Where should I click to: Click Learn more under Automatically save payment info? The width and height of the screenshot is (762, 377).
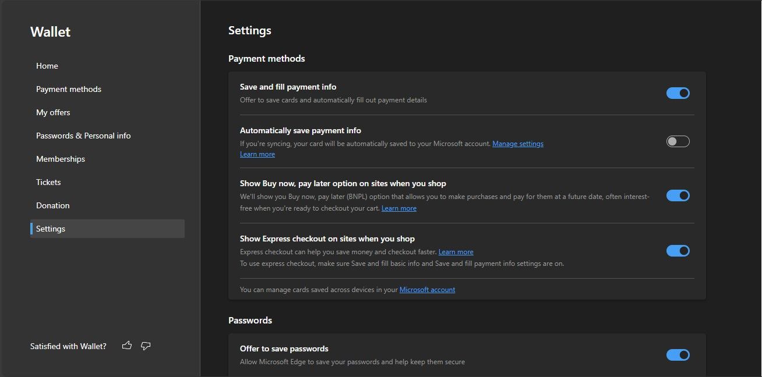(257, 154)
